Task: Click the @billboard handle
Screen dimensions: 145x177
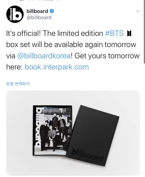Action: coord(39,17)
